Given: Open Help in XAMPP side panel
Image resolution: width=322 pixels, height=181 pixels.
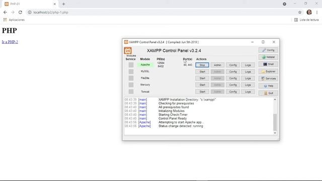Looking at the screenshot, I should coord(268,86).
